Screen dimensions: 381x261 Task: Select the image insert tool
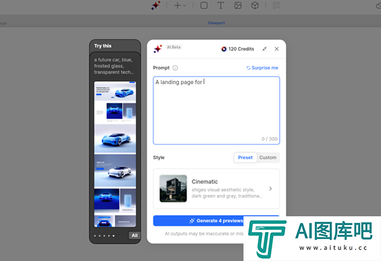(x=238, y=6)
